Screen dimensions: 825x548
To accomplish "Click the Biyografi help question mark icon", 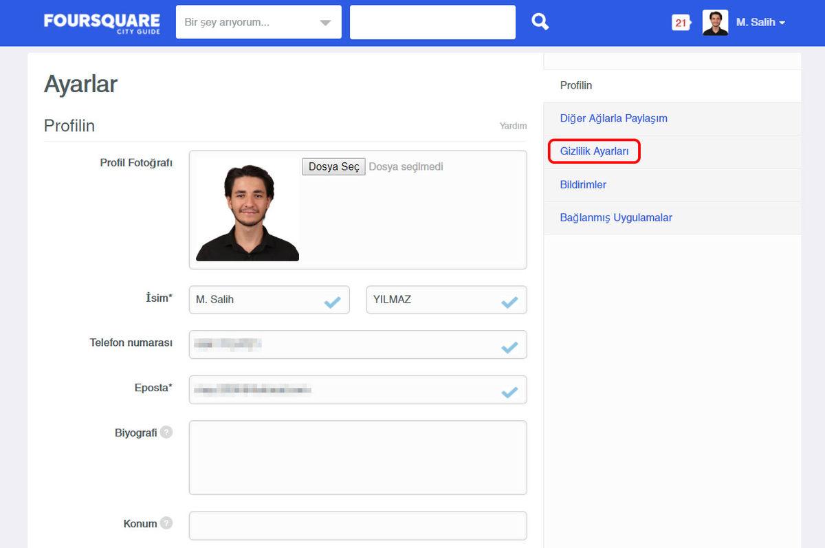I will point(166,432).
